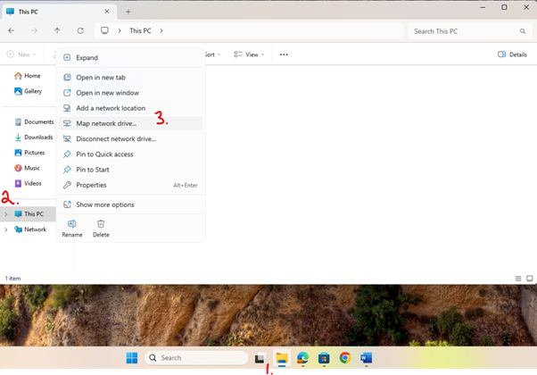Click the Forward navigation arrow
The image size is (537, 375).
(x=34, y=31)
